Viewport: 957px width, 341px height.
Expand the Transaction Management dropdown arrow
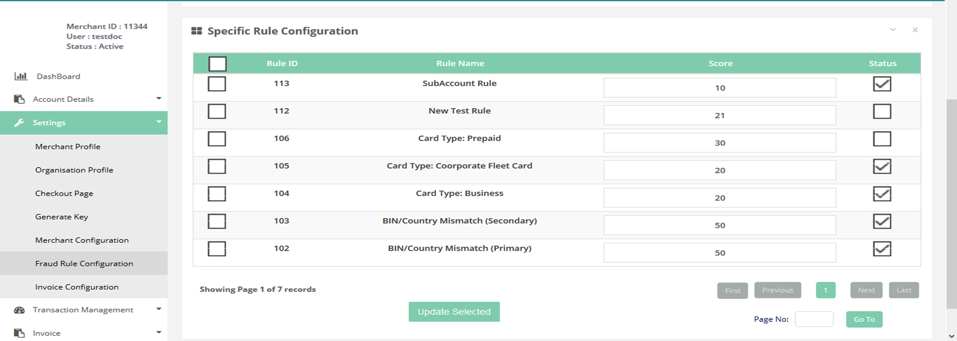[159, 309]
